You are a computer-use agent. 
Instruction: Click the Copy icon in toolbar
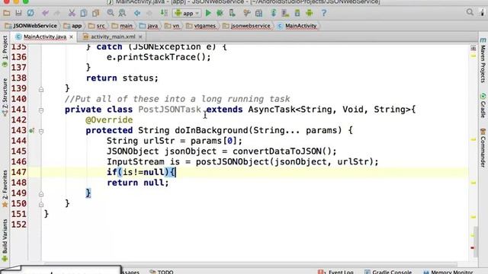84,13
